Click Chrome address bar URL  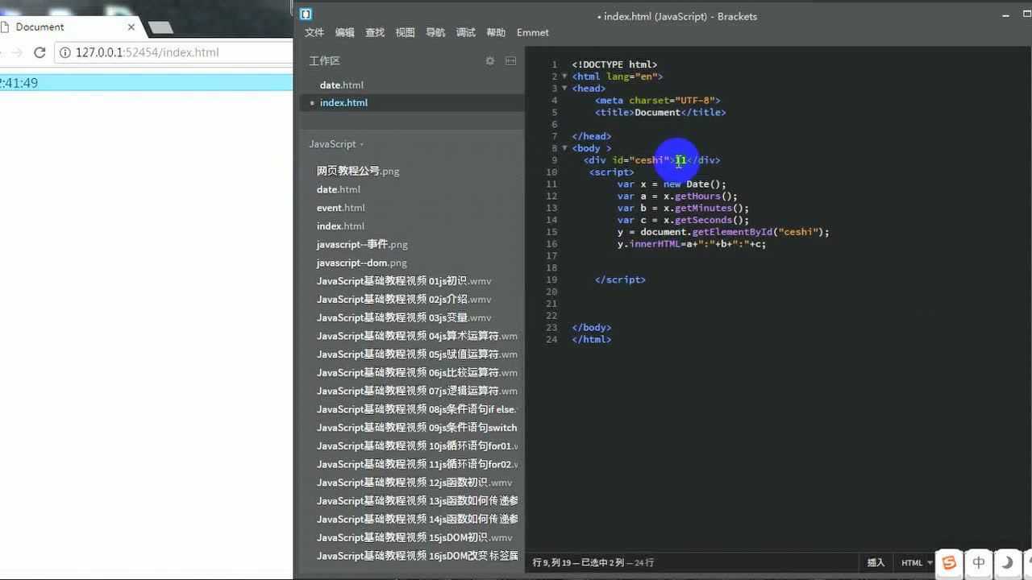(x=147, y=52)
